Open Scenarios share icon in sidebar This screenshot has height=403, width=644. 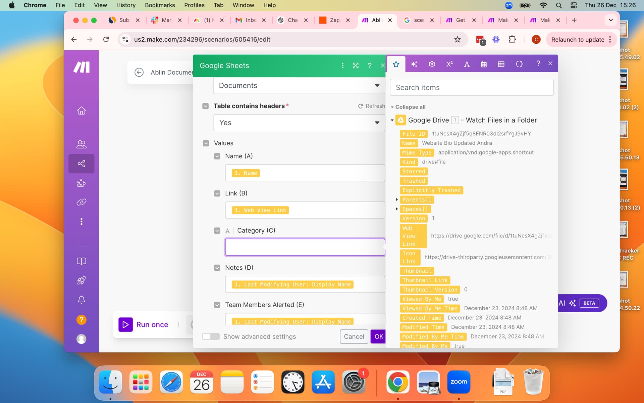click(81, 164)
